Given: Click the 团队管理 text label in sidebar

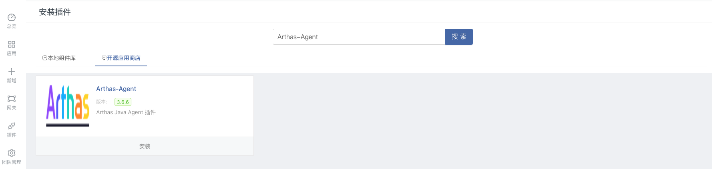Looking at the screenshot, I should click(x=12, y=162).
